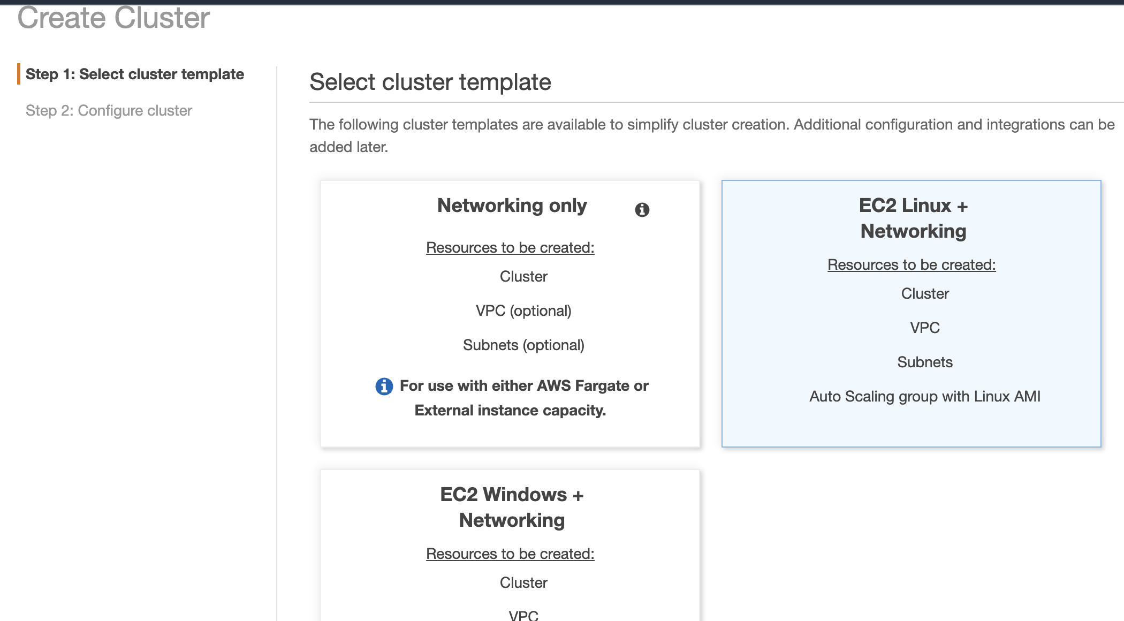Image resolution: width=1124 pixels, height=621 pixels.
Task: Click the Create Cluster page heading
Action: click(113, 18)
